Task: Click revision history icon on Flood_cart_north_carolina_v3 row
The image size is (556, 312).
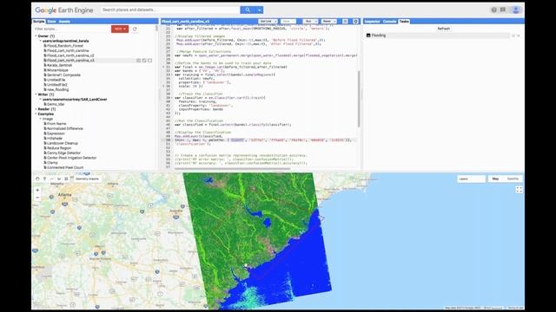Action: click(139, 61)
